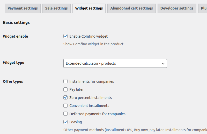Switch to the Sale settings tab

56,8
